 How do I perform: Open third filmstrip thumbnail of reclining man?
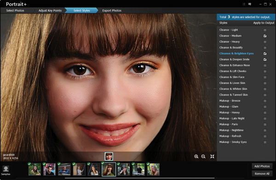coord(64,169)
